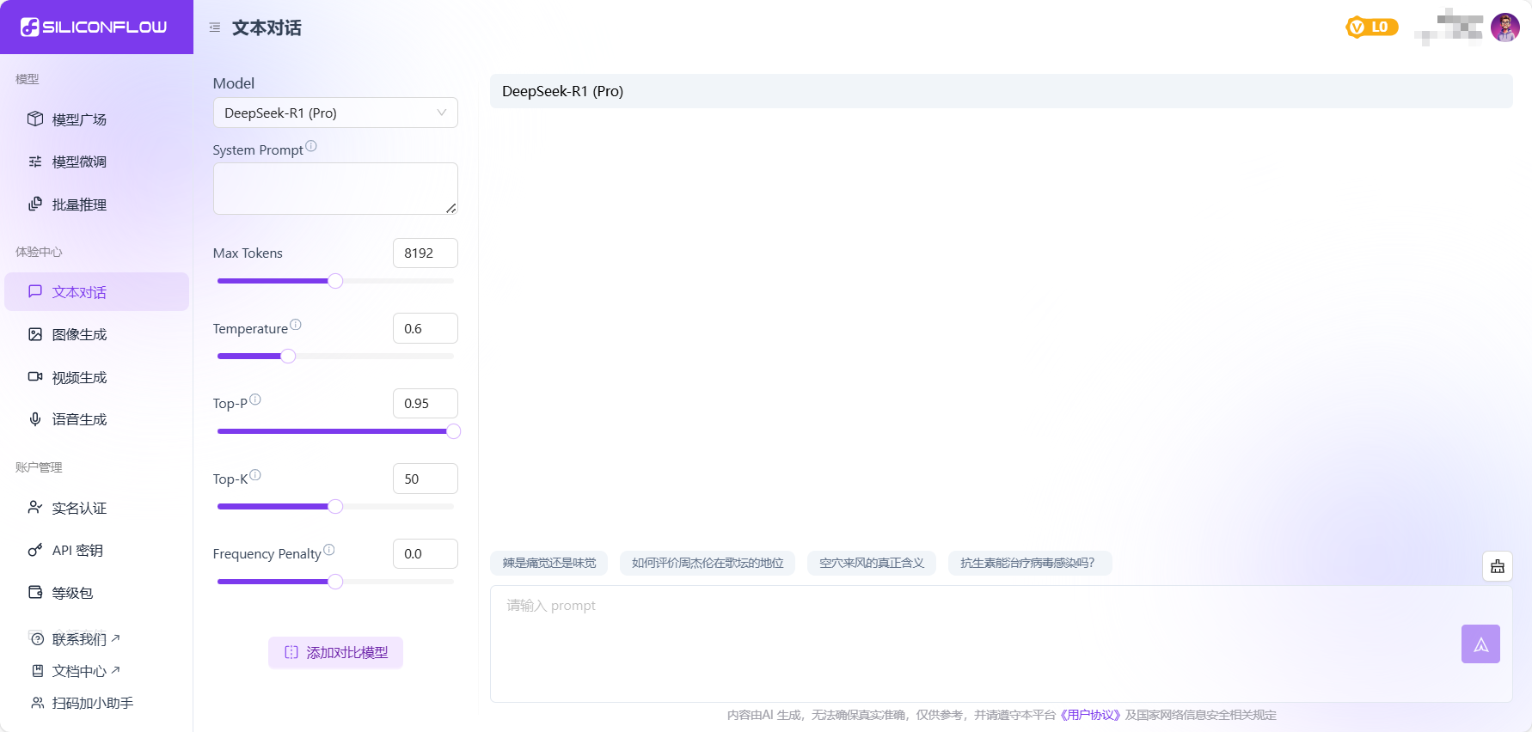Open API 密钥 page
The width and height of the screenshot is (1532, 732).
[96, 550]
